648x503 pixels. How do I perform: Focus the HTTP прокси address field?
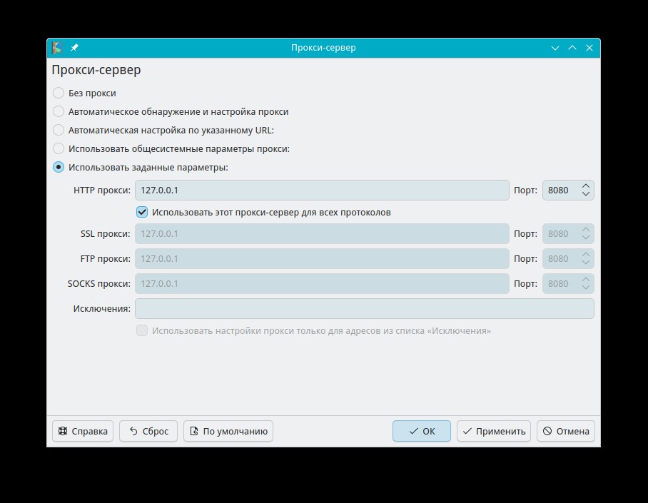click(322, 190)
